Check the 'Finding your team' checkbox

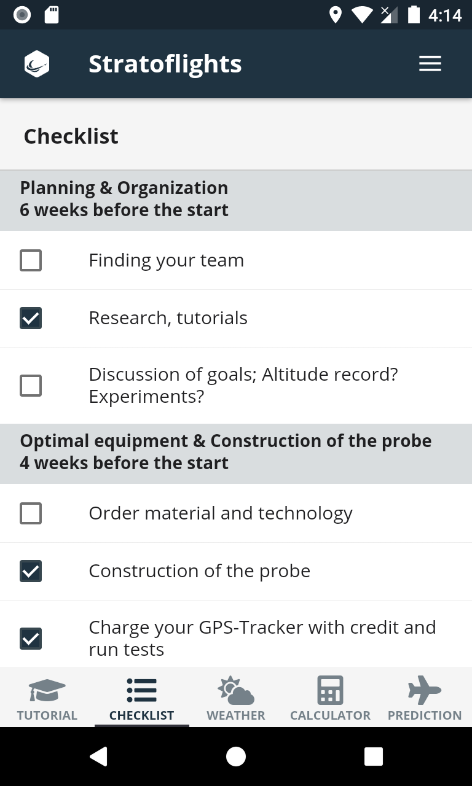pos(31,260)
